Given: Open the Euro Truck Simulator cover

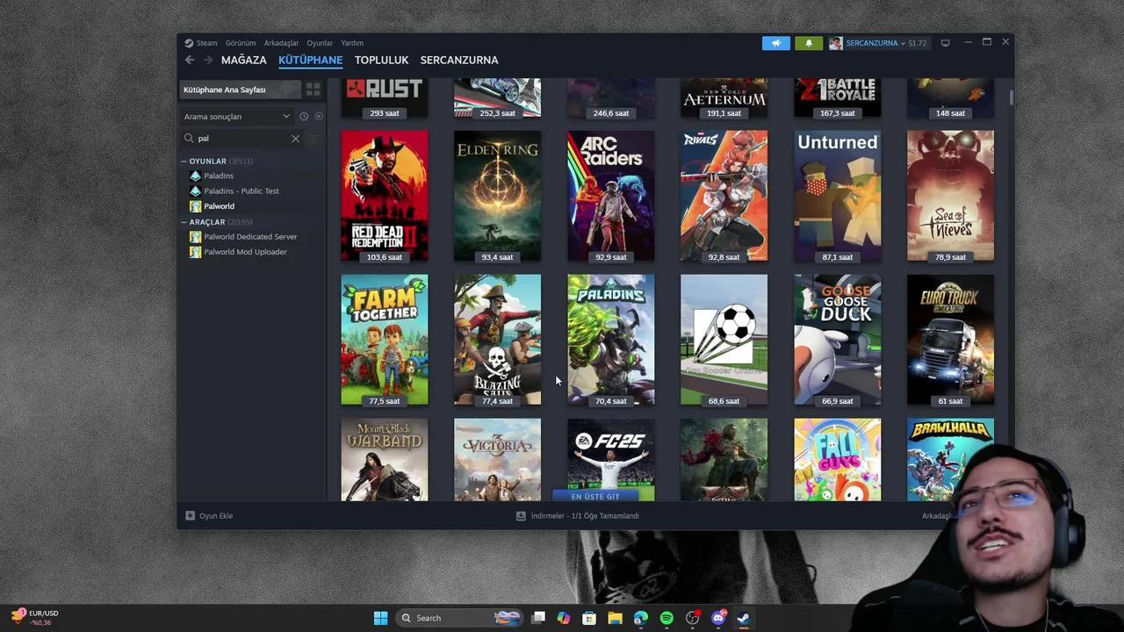Looking at the screenshot, I should pos(950,340).
